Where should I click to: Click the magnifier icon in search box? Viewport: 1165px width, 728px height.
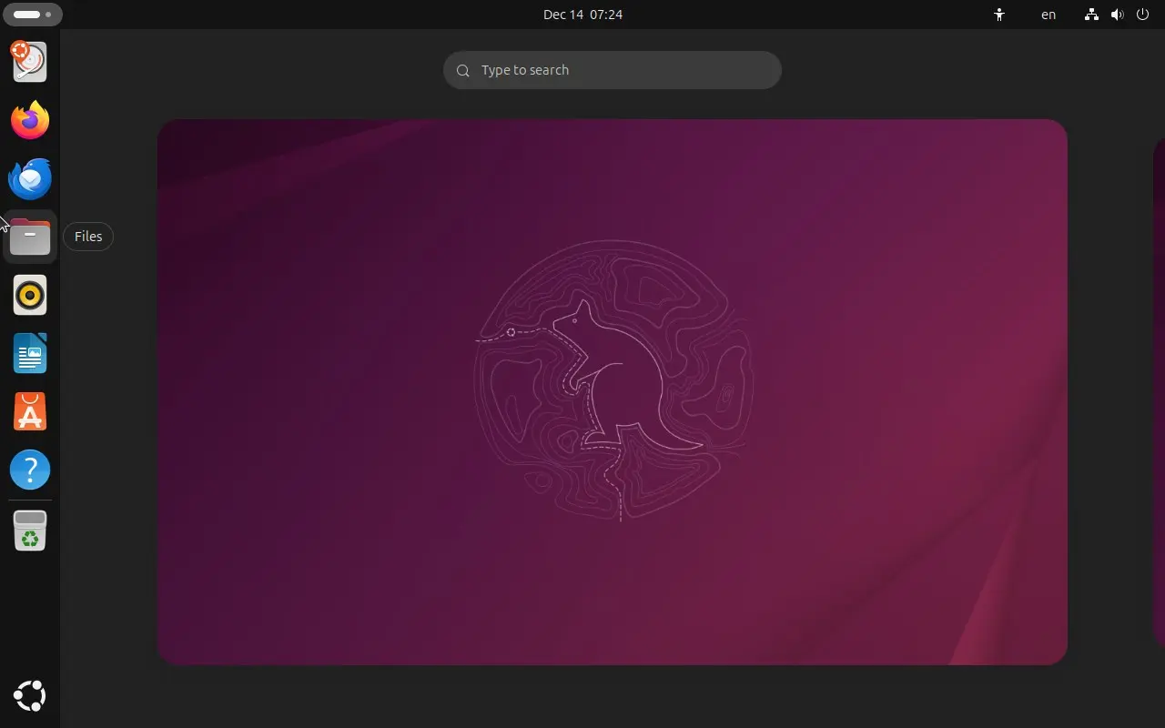click(463, 70)
